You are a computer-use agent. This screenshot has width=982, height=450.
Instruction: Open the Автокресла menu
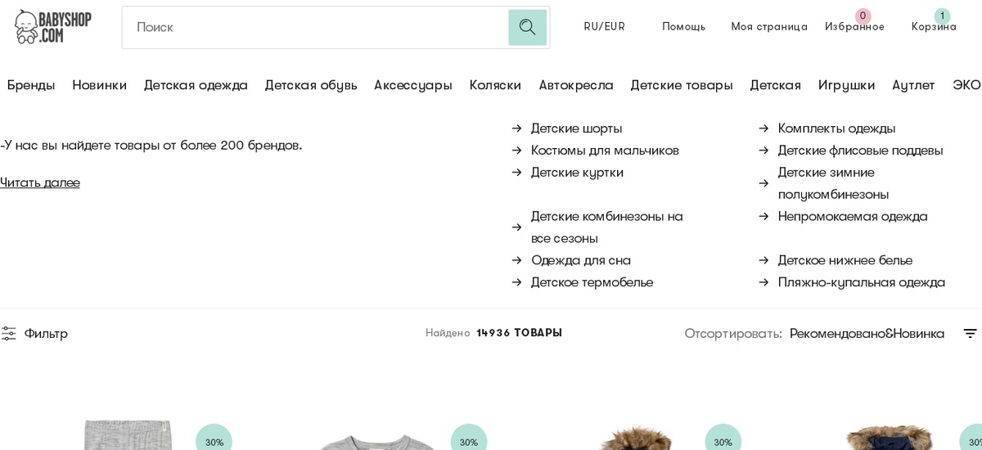[576, 85]
